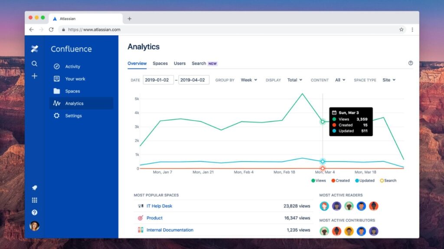Click the Settings gear icon
The image size is (444, 249).
pyautogui.click(x=57, y=116)
